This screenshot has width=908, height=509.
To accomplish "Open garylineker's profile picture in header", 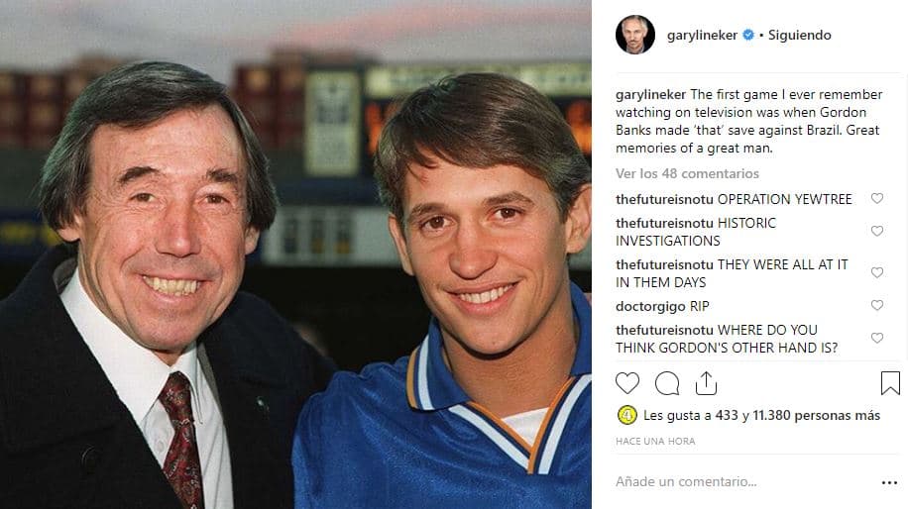I will pos(634,35).
